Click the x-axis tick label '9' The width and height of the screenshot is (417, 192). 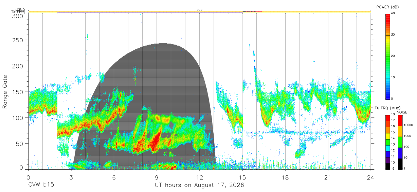click(157, 177)
